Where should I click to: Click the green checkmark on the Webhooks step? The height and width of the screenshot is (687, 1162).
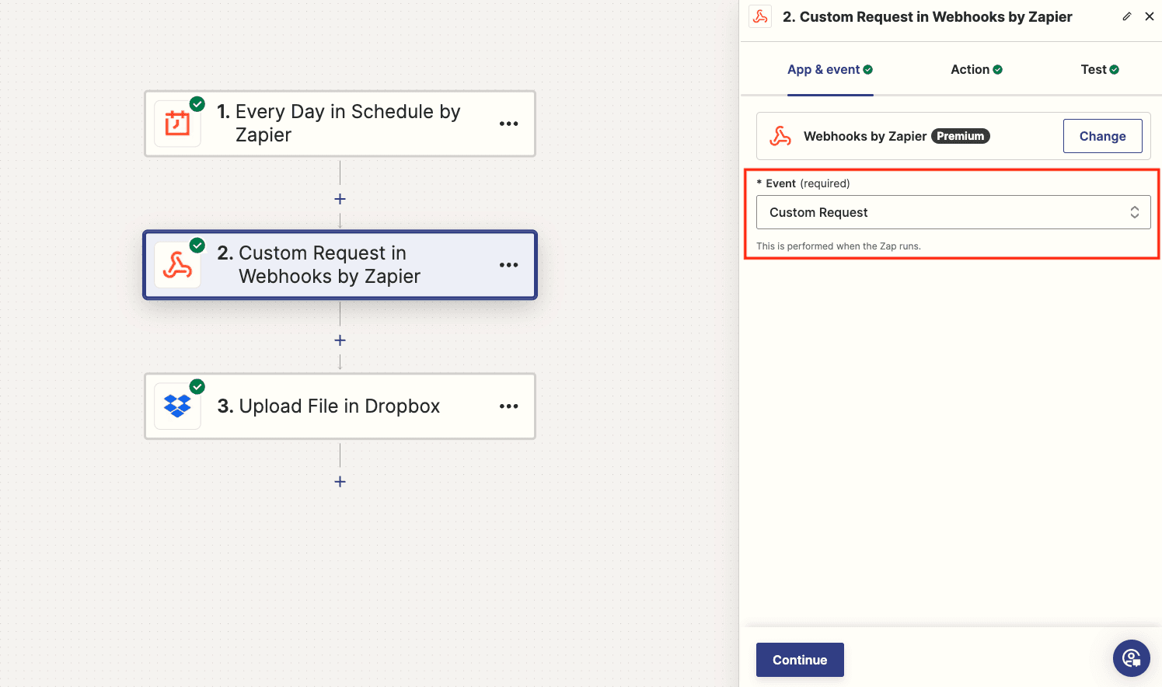click(x=197, y=246)
